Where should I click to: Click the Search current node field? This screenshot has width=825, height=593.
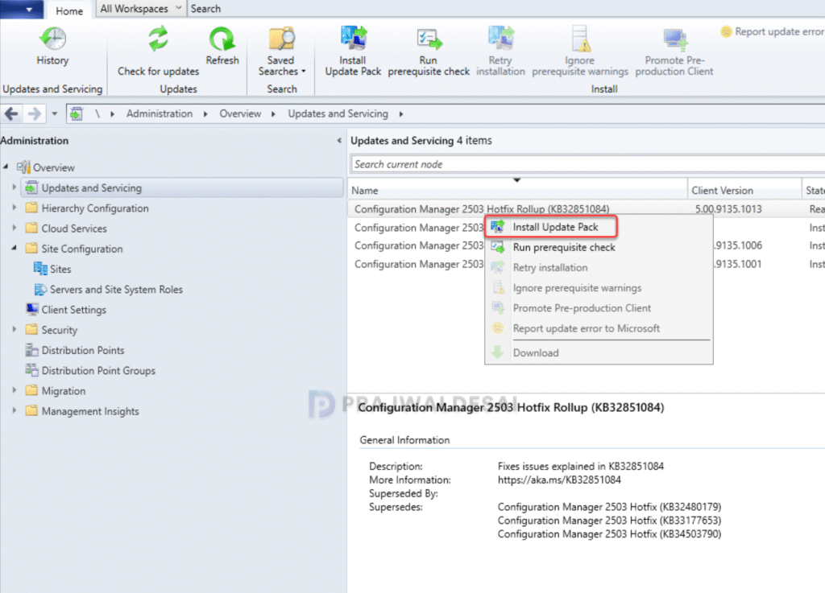tap(587, 164)
